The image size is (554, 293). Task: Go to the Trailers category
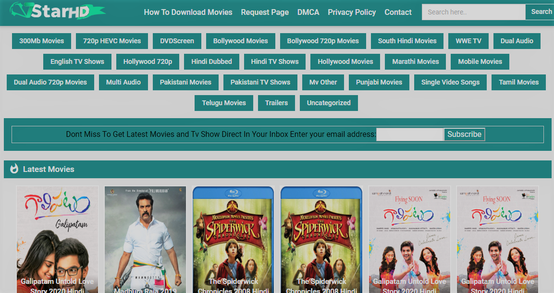tap(276, 103)
